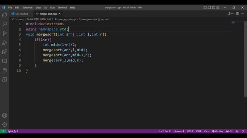Screen dimensions: 247x138
Task: Click Ln 2, Col 21 cursor position
Action: coord(165,131)
